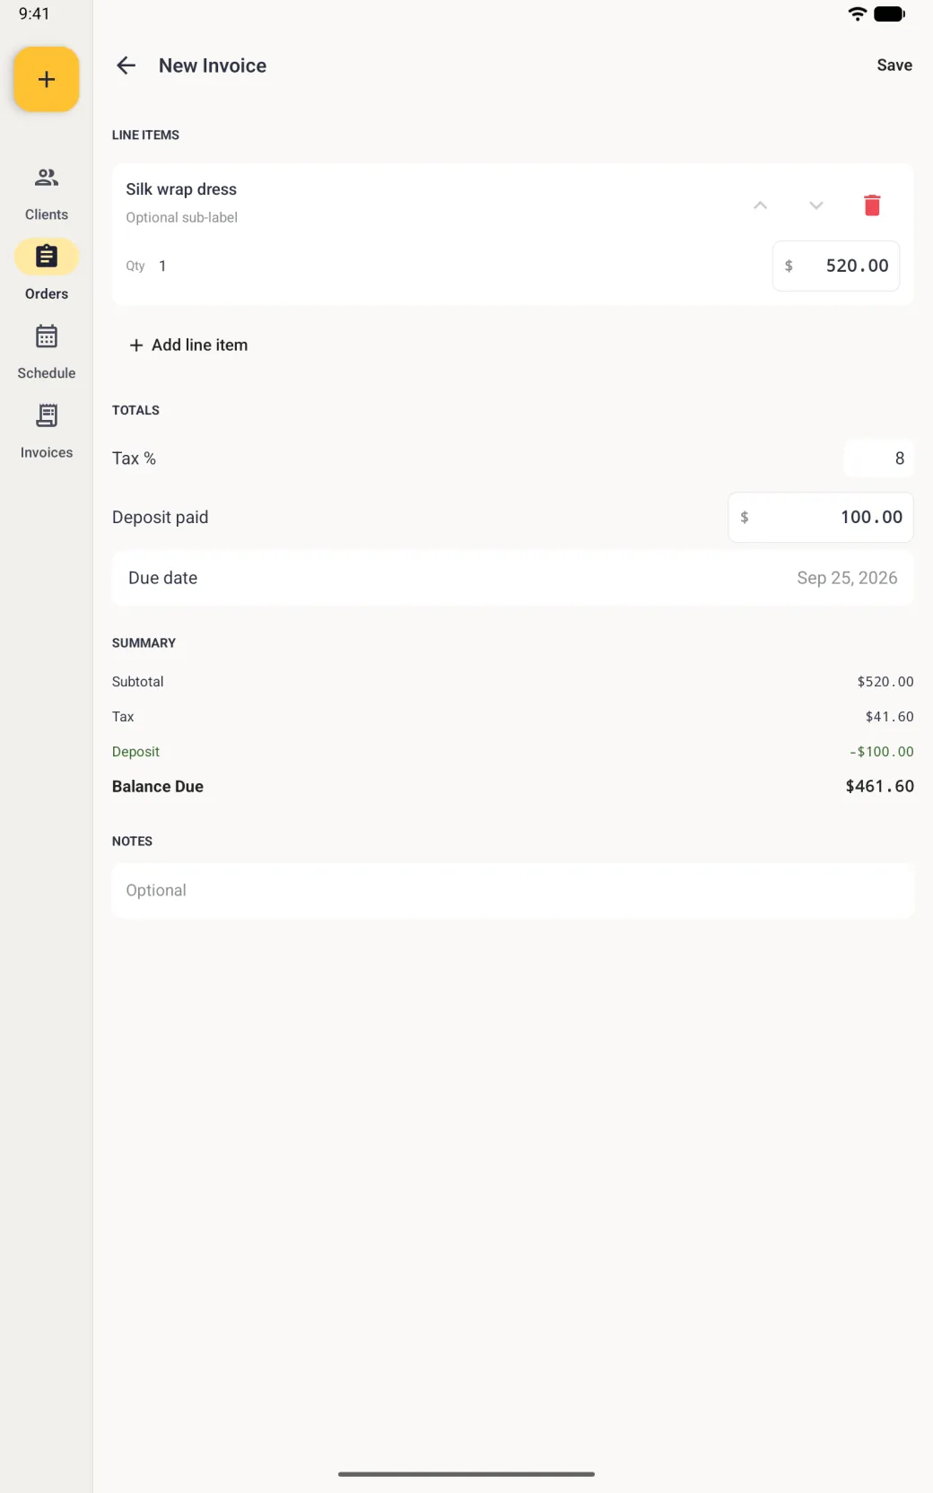Move Silk wrap dress item up
933x1493 pixels.
coord(761,205)
